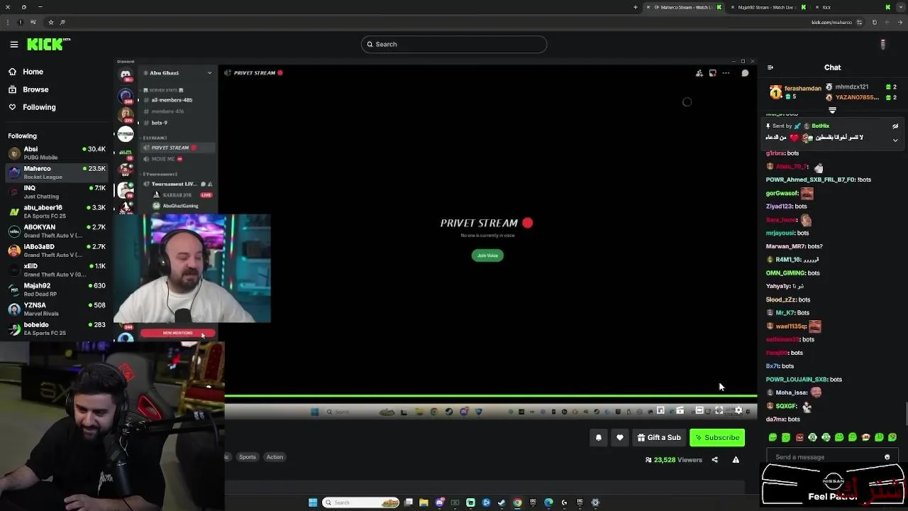Collapse SERVER STATS category in Discord
Image resolution: width=908 pixels, height=511 pixels.
tap(162, 90)
